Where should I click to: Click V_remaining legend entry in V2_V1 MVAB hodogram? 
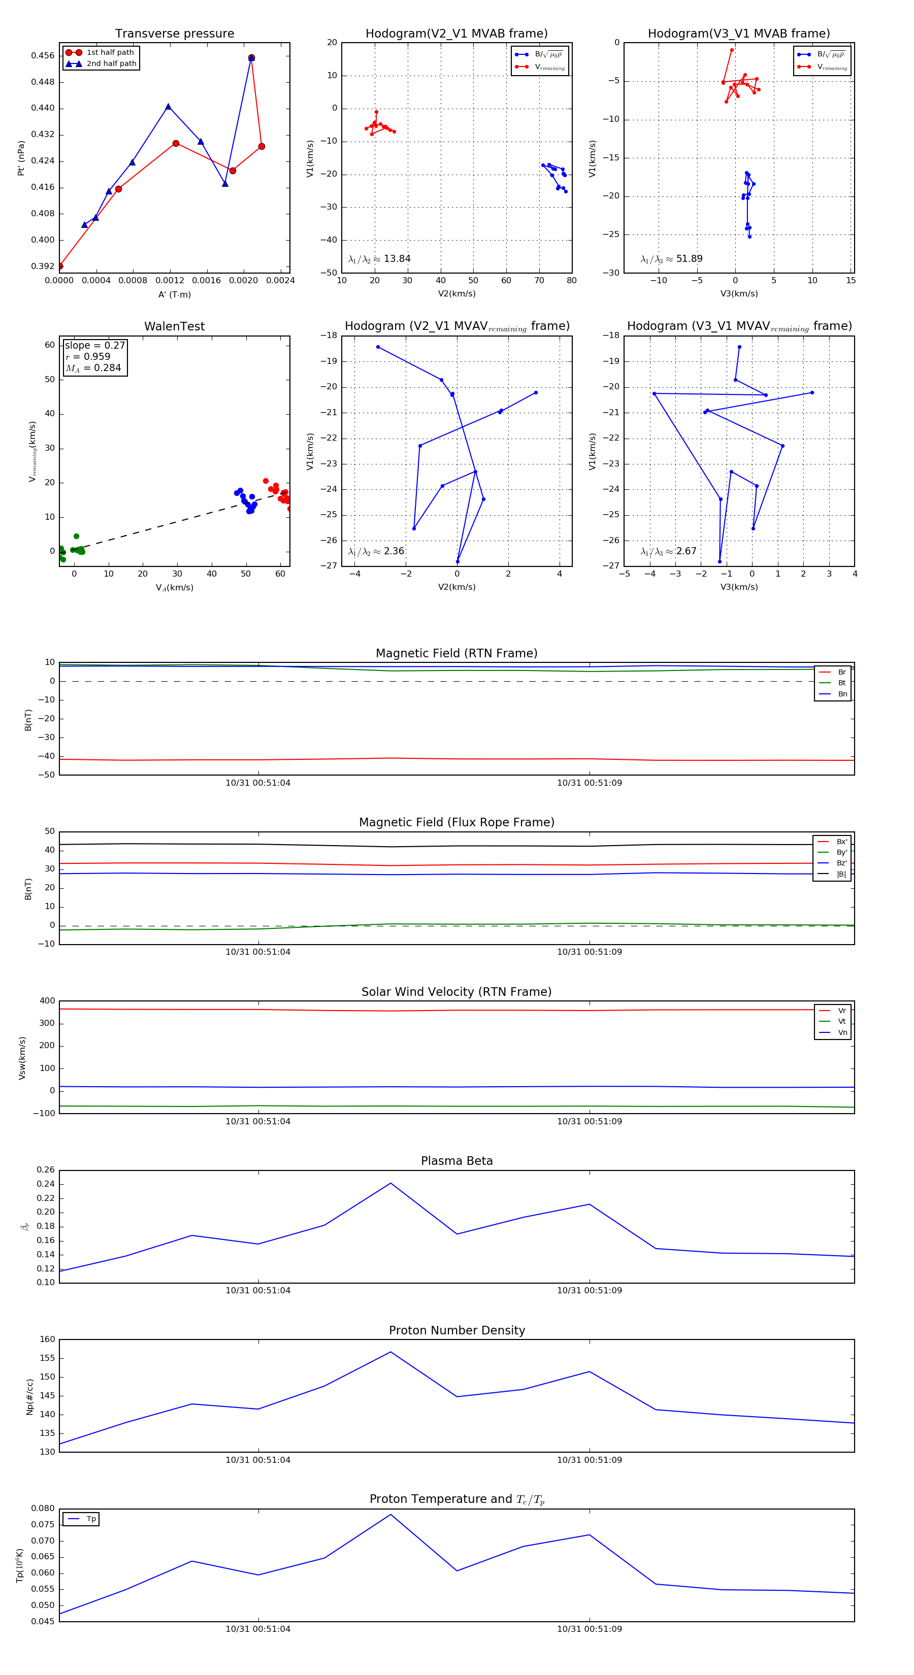click(540, 67)
